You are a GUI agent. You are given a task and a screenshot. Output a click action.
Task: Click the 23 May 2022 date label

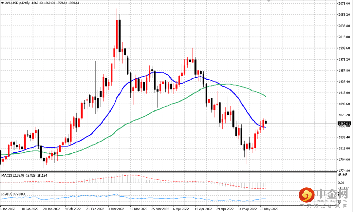tap(269, 209)
